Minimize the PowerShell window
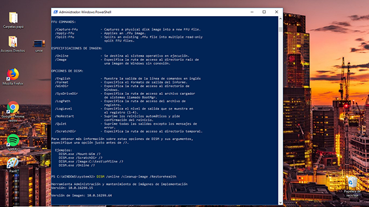 [x=252, y=12]
